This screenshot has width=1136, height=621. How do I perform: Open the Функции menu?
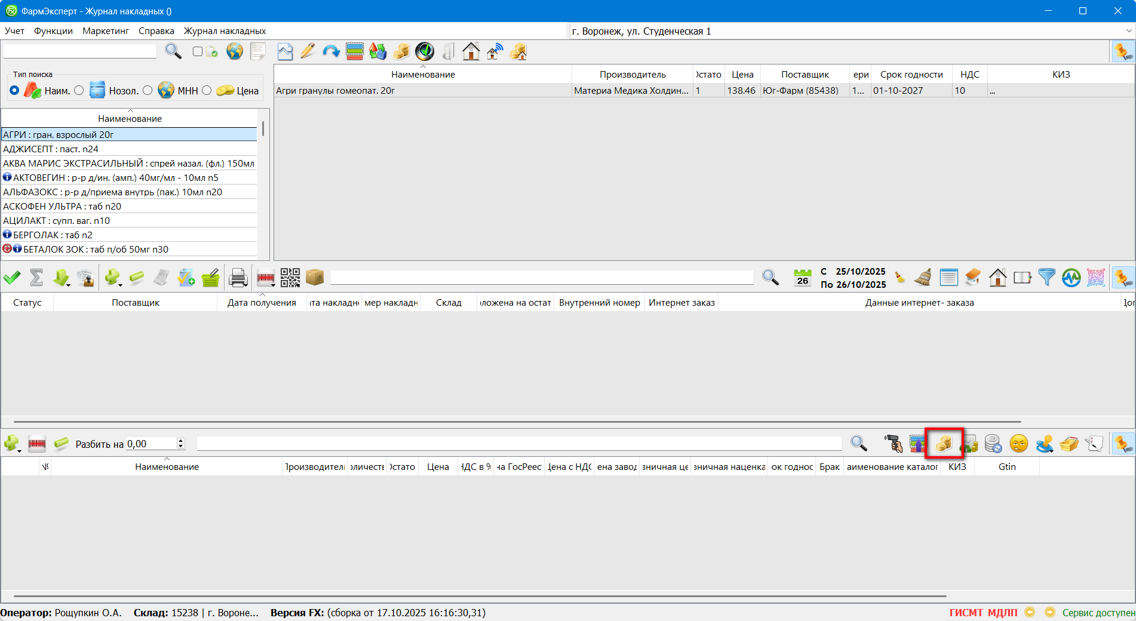pos(53,31)
